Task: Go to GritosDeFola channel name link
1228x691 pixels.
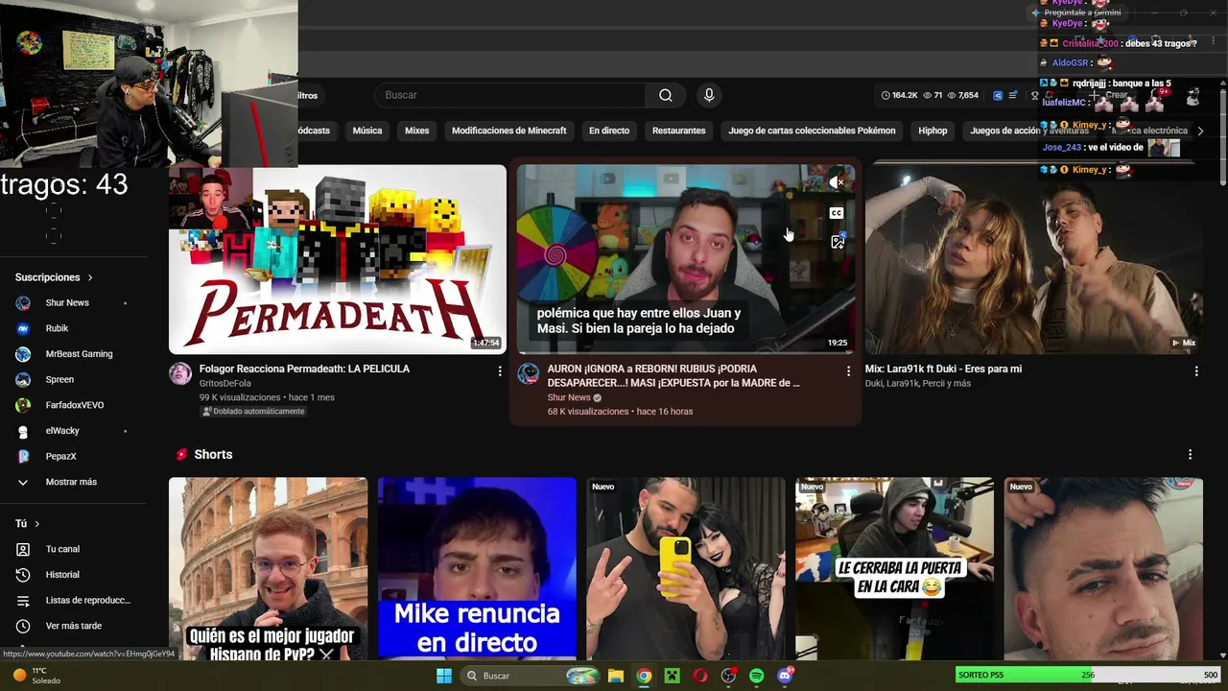Action: (225, 384)
